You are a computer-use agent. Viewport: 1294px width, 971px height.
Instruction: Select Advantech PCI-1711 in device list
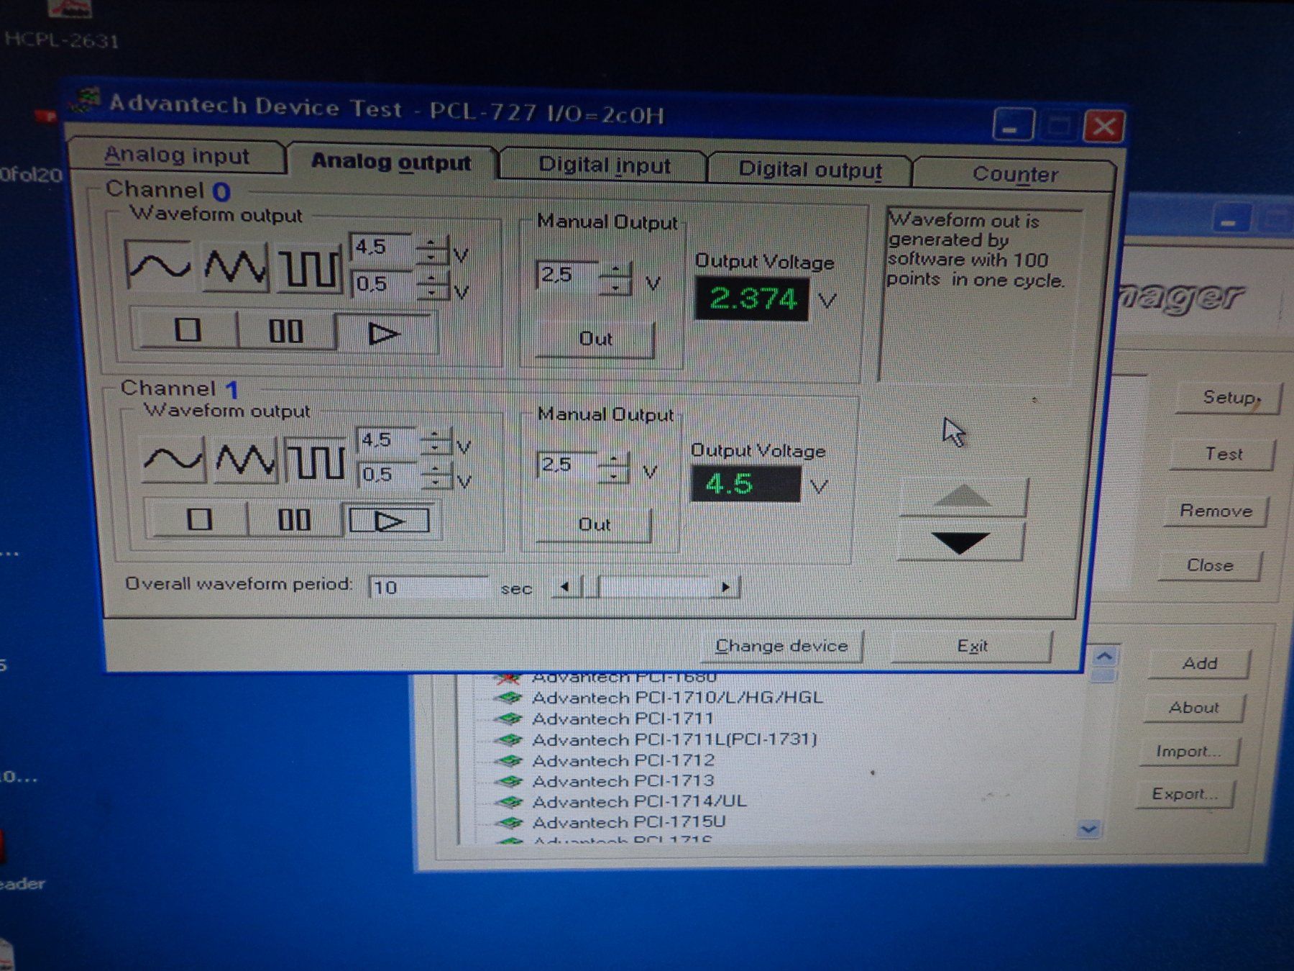click(623, 718)
